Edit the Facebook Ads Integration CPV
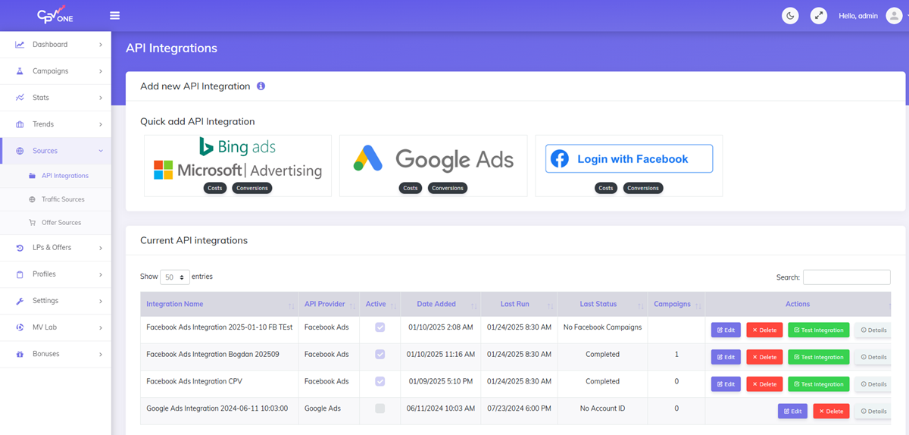Viewport: 909px width, 435px height. pyautogui.click(x=726, y=384)
